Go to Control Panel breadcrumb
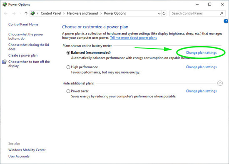Screen dimensions: 229x164 (51, 13)
